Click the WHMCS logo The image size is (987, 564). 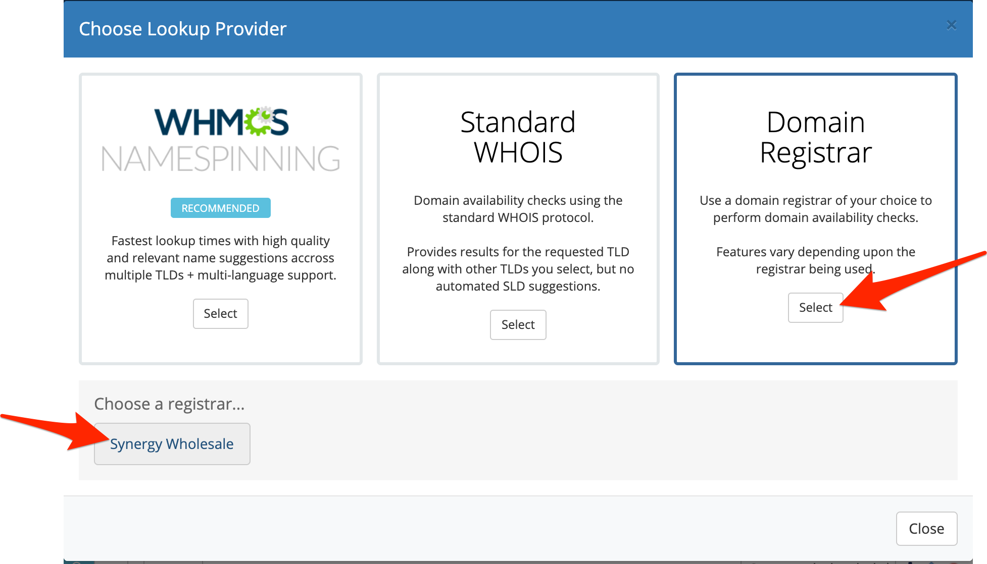[x=221, y=122]
